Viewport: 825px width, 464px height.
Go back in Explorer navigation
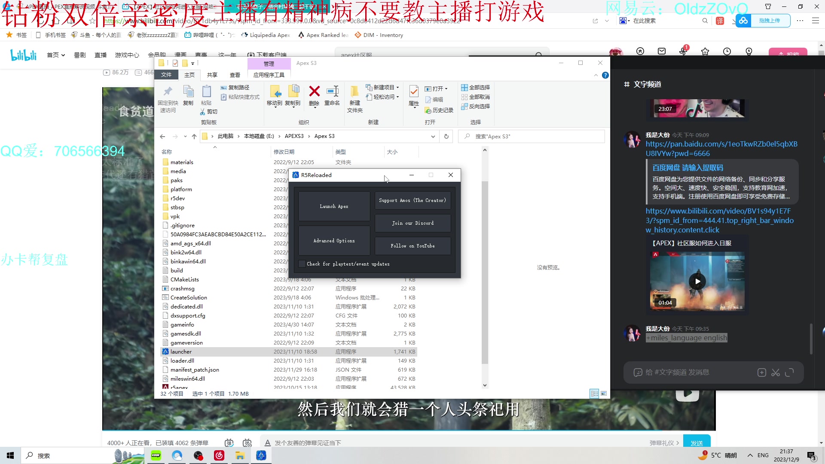click(162, 137)
